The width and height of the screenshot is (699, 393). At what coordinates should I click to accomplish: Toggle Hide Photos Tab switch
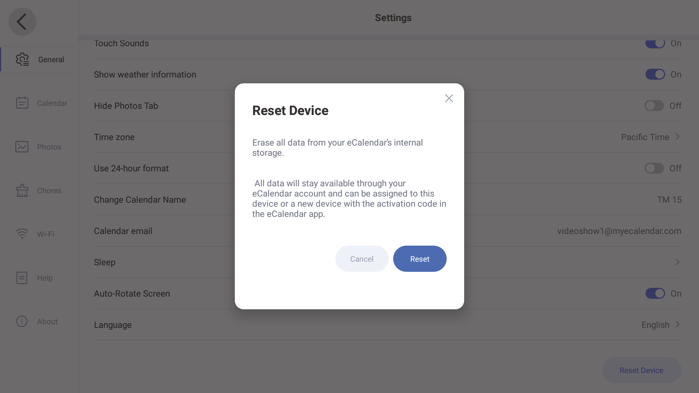654,106
